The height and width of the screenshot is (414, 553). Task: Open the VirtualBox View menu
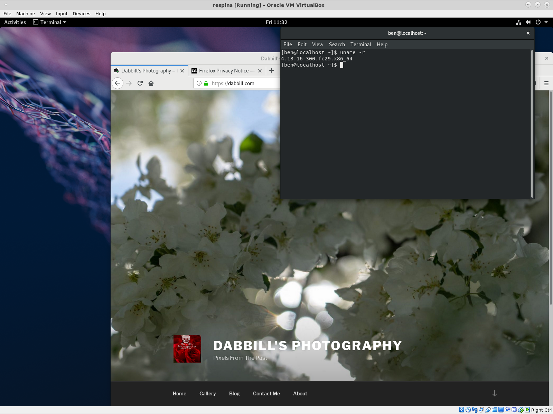(45, 13)
